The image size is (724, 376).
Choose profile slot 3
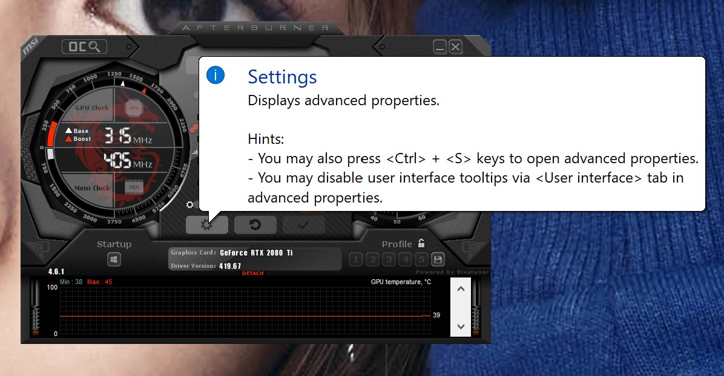(x=389, y=259)
